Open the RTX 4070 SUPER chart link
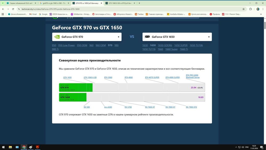 pos(152,77)
